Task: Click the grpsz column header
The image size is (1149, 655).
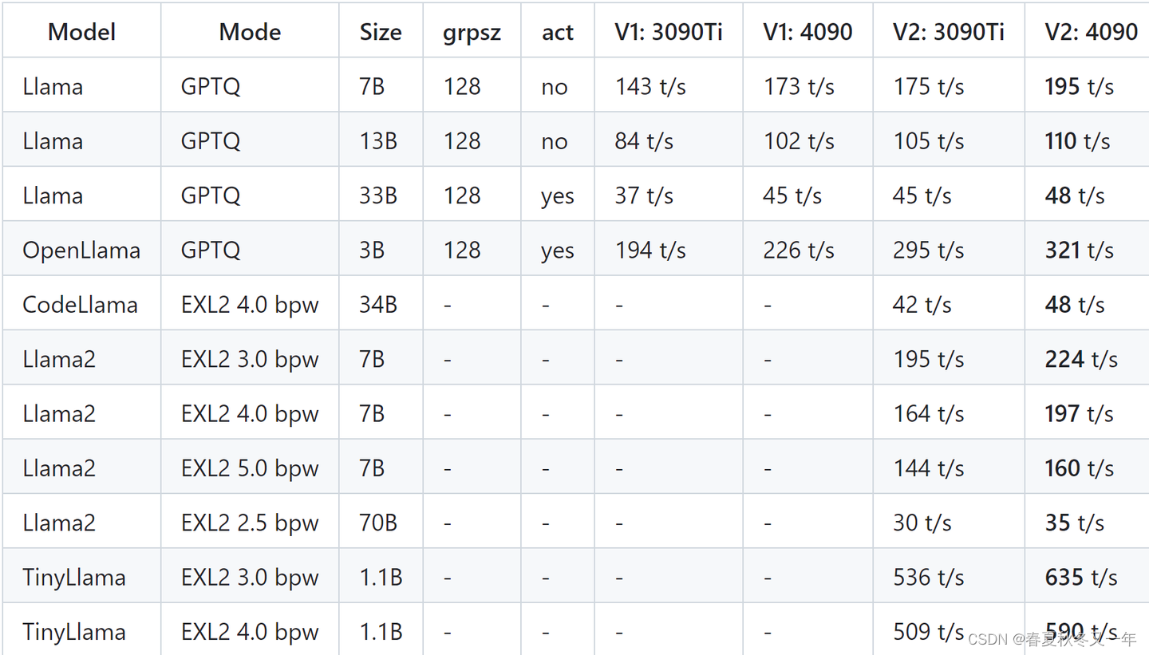Action: coord(472,32)
